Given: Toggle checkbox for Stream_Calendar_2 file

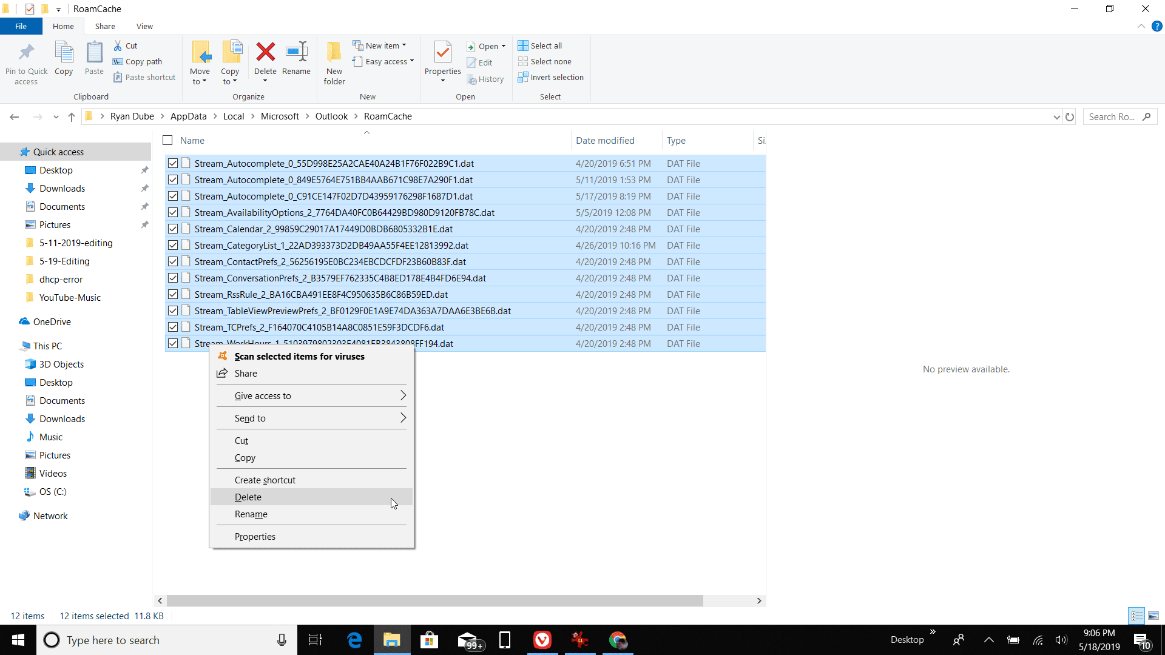Looking at the screenshot, I should tap(173, 229).
